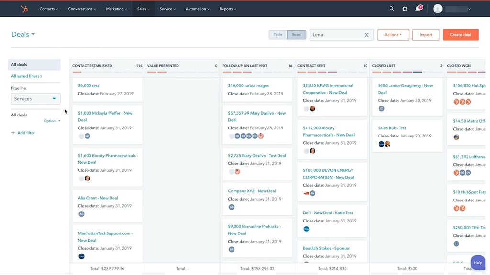Open the Reports menu
The height and width of the screenshot is (275, 490).
pyautogui.click(x=228, y=9)
